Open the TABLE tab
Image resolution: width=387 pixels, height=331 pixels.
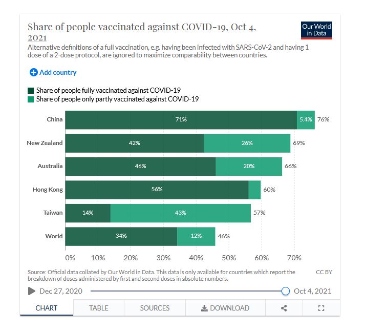tap(99, 308)
